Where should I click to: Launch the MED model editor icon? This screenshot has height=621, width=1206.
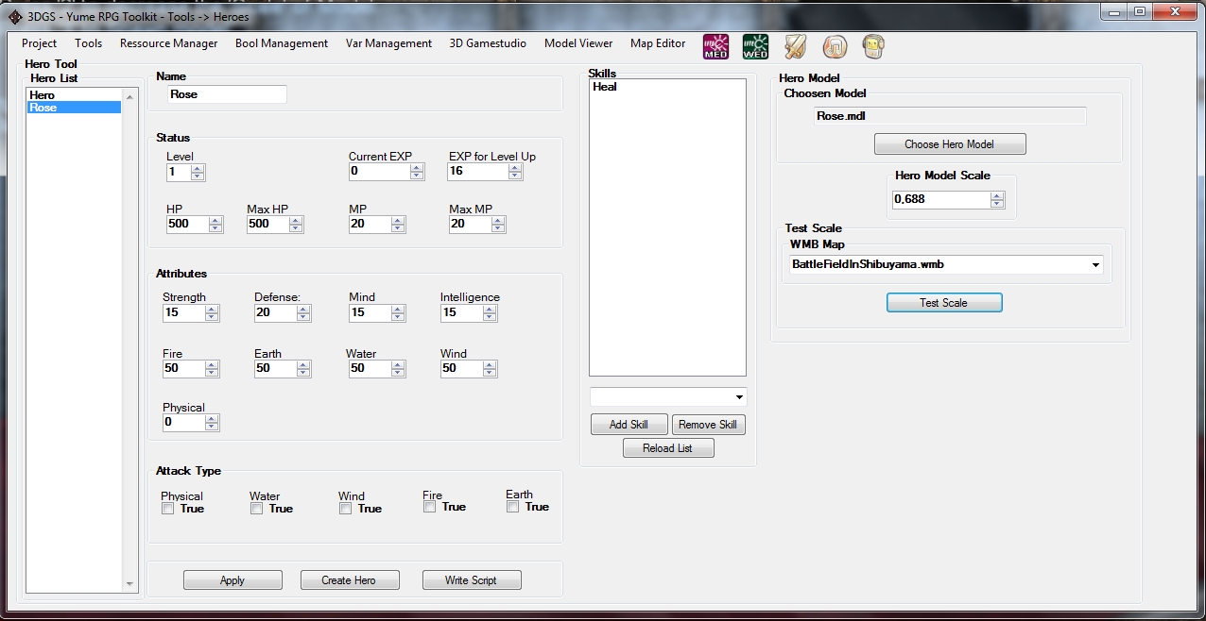(715, 46)
